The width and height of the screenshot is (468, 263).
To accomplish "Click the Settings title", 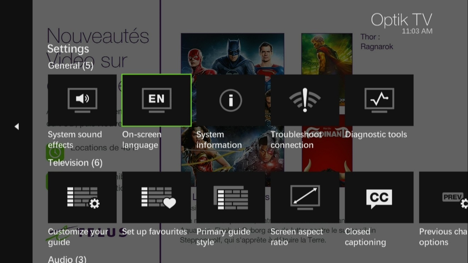I will tap(68, 48).
